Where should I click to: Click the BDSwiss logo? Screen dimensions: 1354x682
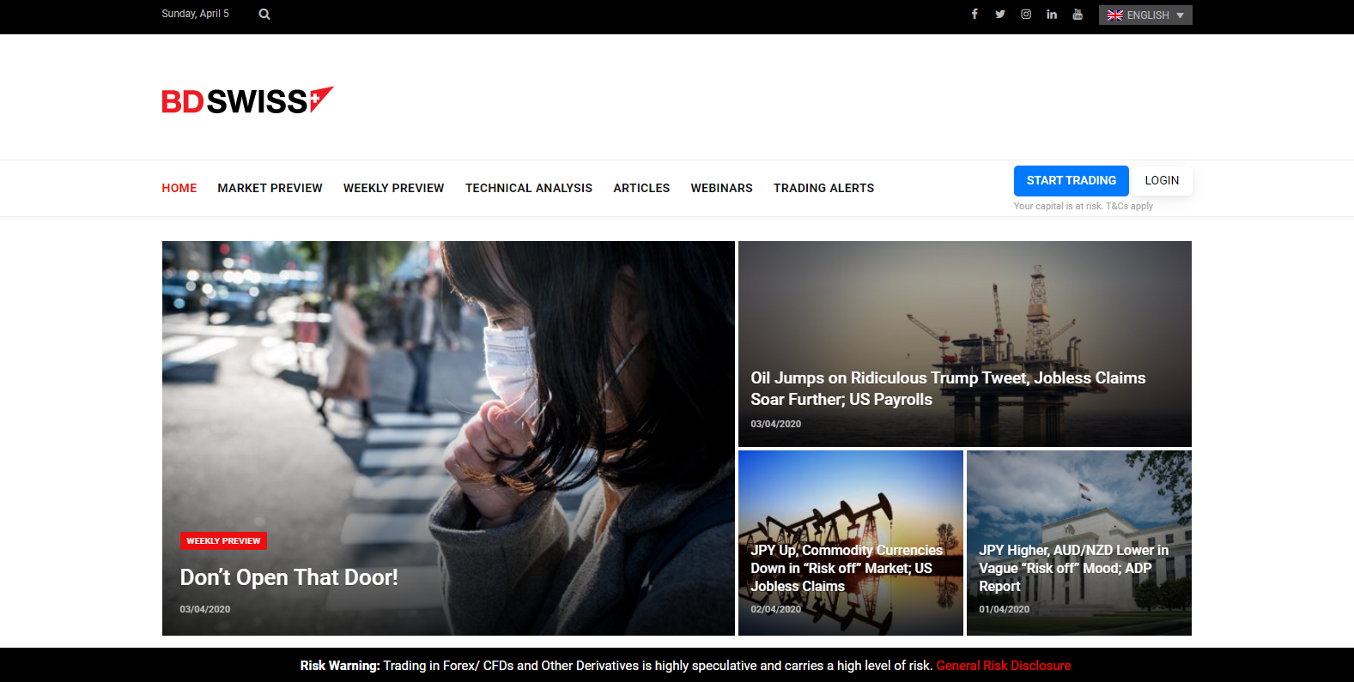point(247,100)
